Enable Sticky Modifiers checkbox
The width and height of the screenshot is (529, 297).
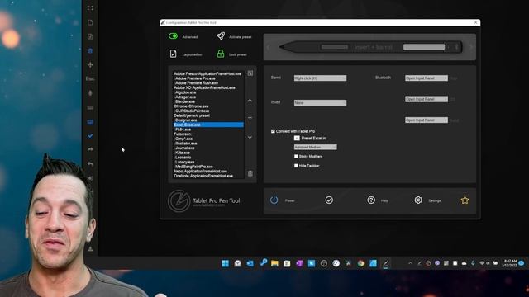click(296, 157)
